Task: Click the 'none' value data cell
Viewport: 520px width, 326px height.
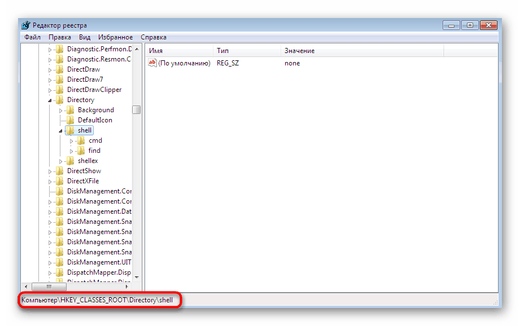Action: point(292,63)
